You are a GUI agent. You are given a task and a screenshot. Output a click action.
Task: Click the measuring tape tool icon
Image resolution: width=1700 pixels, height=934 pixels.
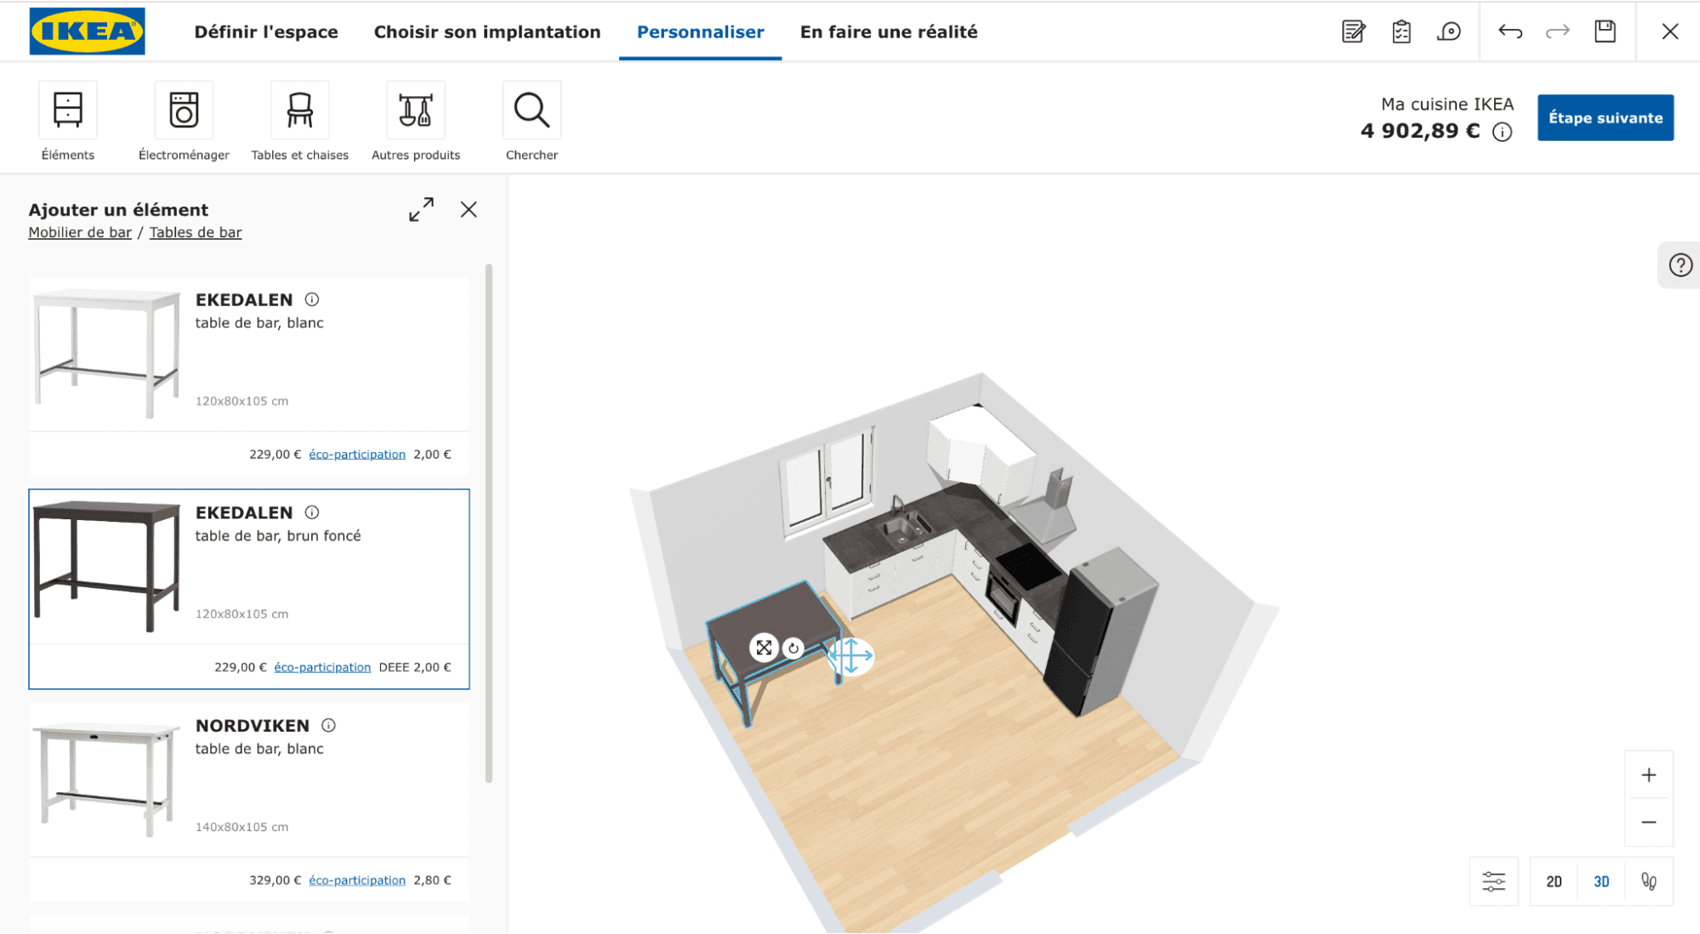click(x=1448, y=31)
